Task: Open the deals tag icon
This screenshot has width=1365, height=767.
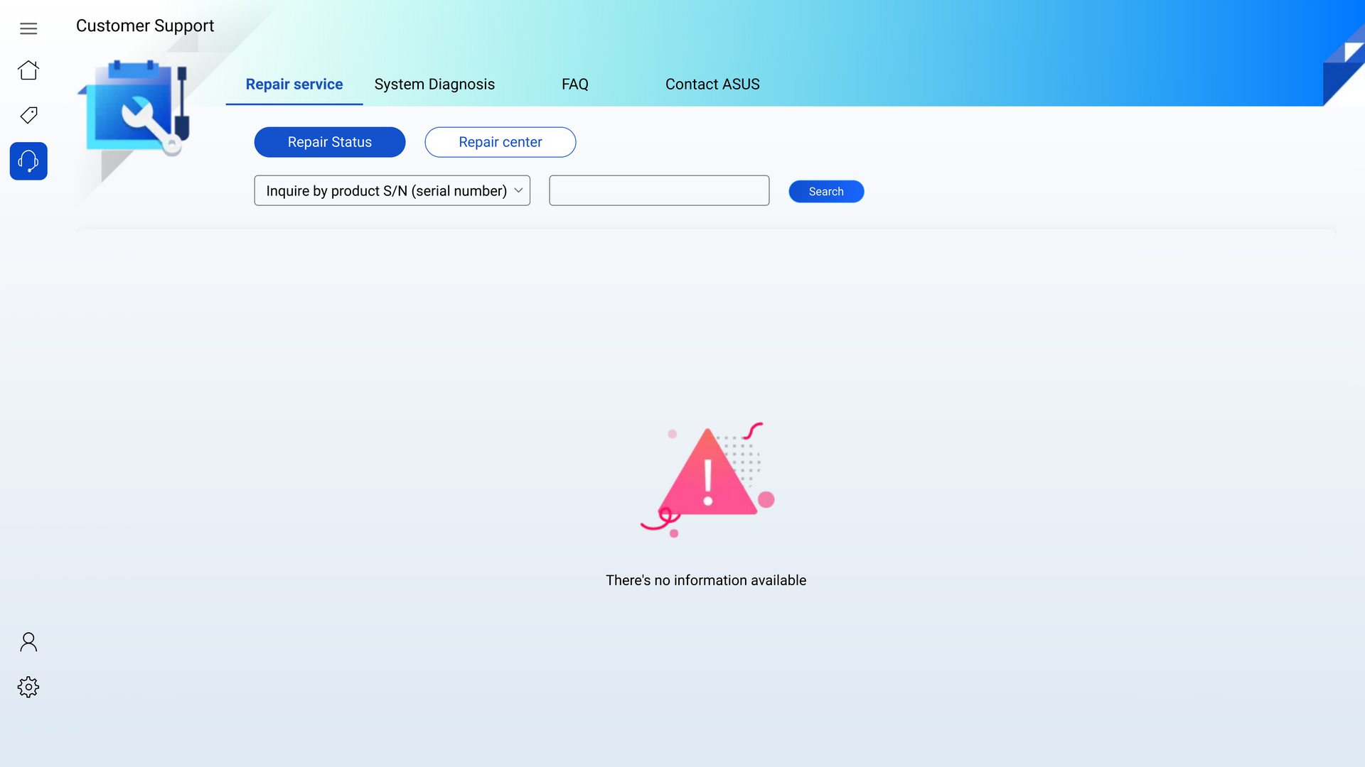Action: (28, 115)
